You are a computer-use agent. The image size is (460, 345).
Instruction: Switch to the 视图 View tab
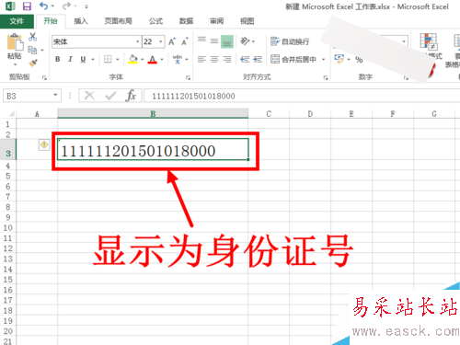tap(247, 21)
